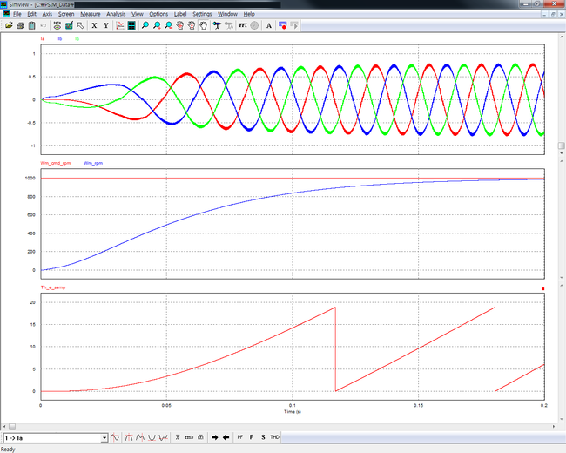Click the find global maximum icon
Viewport: 566px width, 453px height.
pyautogui.click(x=129, y=437)
